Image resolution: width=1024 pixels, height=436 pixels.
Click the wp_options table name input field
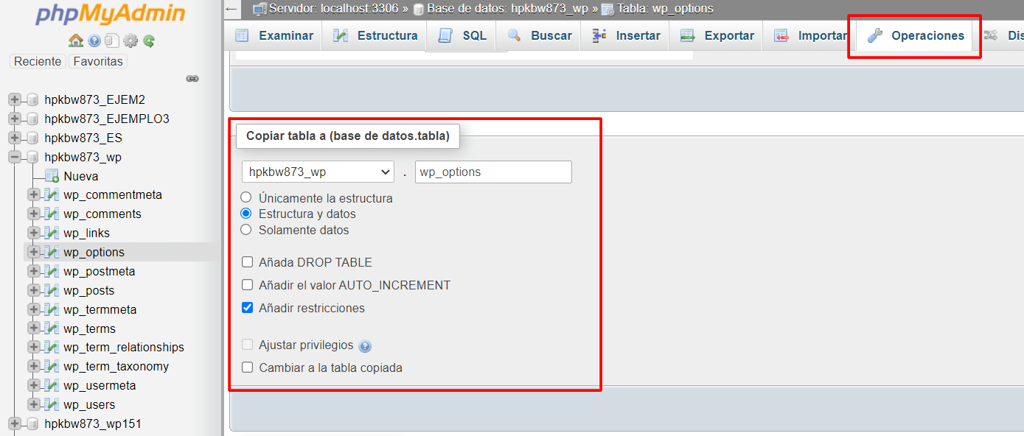coord(493,172)
